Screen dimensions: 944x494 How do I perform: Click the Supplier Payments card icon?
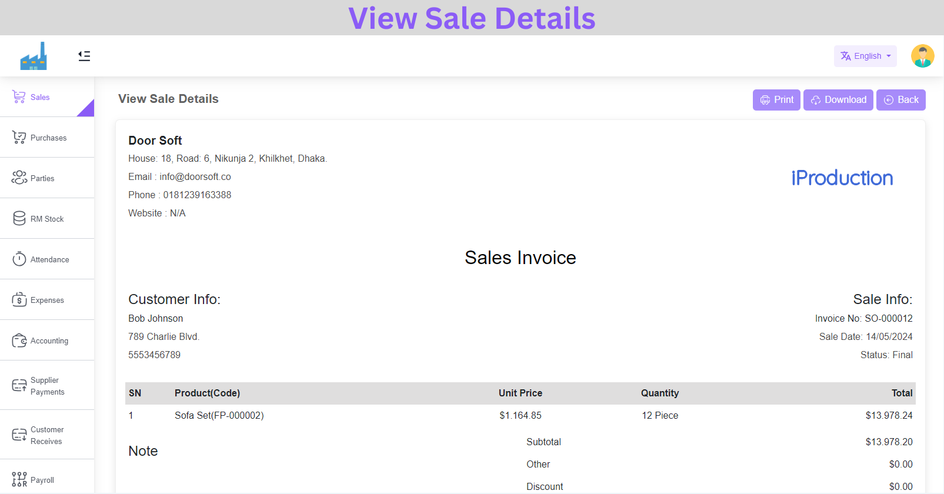pyautogui.click(x=19, y=386)
